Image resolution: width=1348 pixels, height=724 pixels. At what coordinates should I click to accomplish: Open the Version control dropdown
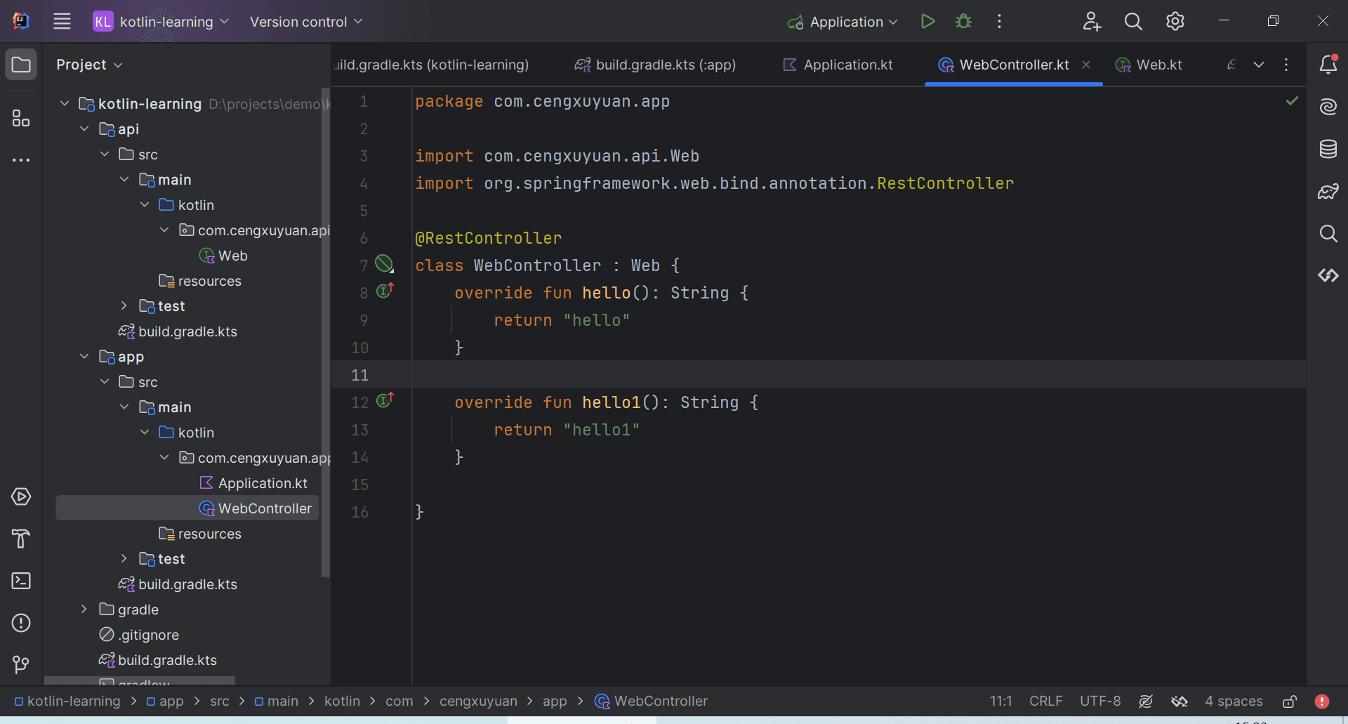306,22
